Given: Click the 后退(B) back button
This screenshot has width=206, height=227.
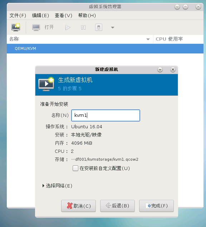Looking at the screenshot, I should pyautogui.click(x=117, y=206).
